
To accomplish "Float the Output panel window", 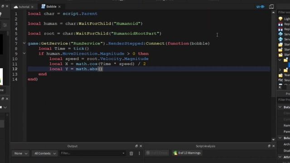I will (x=136, y=146).
